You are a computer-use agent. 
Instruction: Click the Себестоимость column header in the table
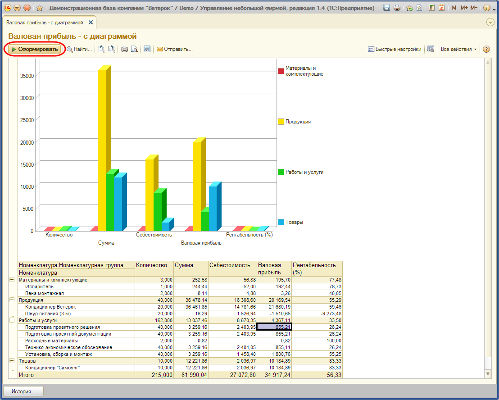233,268
